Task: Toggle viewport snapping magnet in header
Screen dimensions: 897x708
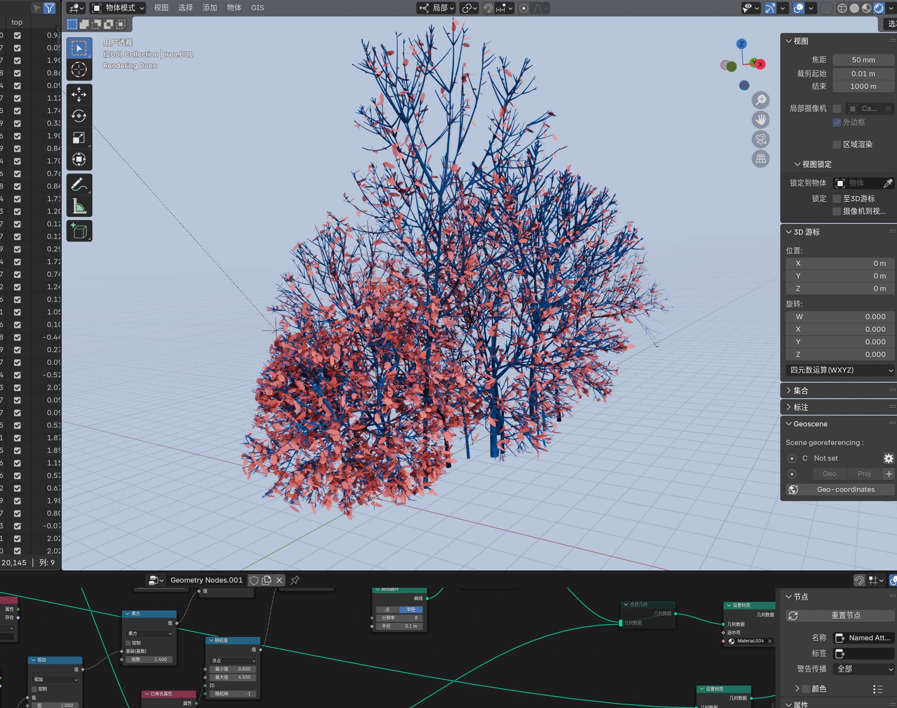Action: (488, 8)
